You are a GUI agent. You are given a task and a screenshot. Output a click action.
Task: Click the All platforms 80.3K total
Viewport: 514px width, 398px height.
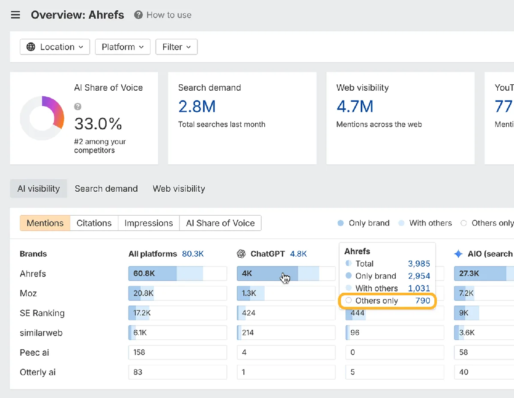[x=193, y=254]
